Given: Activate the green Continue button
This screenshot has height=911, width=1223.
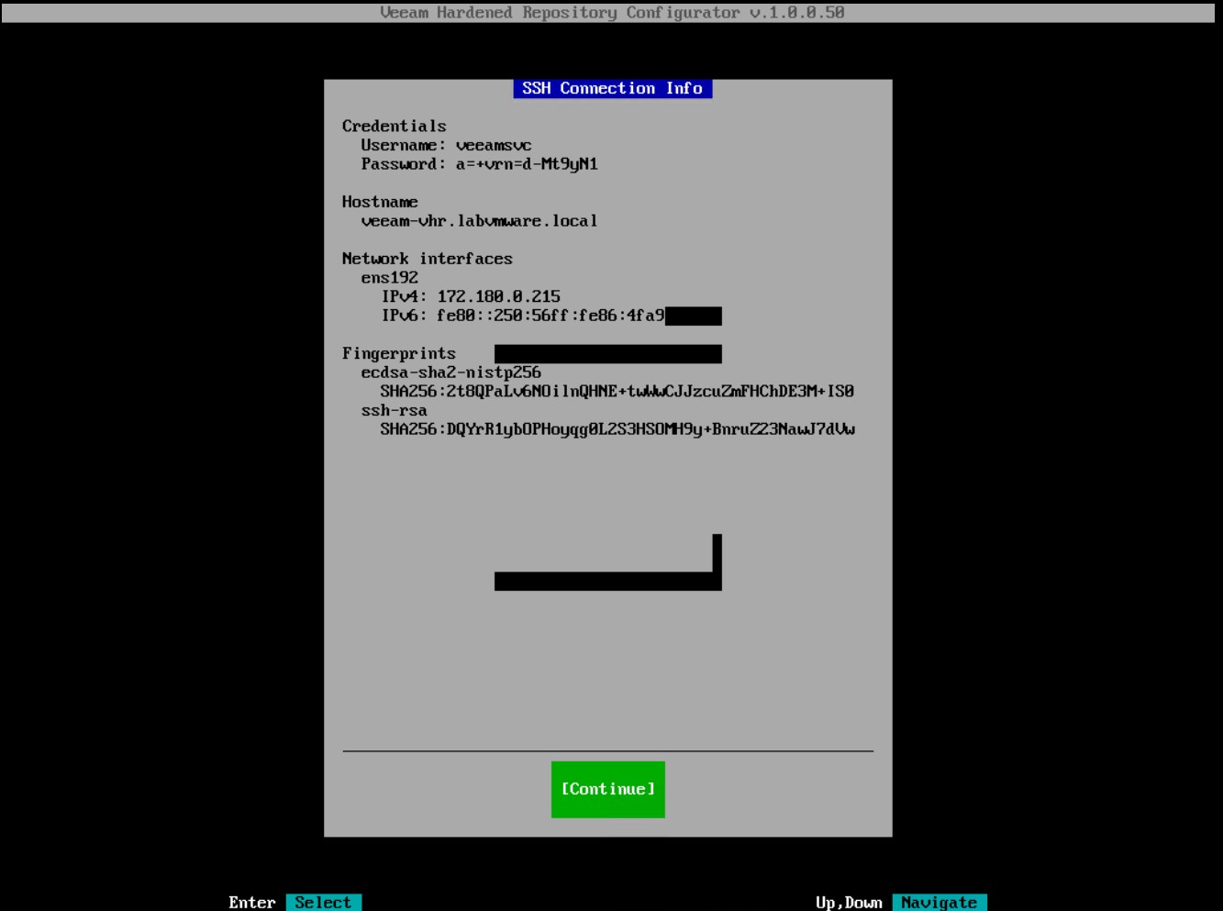Looking at the screenshot, I should (607, 789).
